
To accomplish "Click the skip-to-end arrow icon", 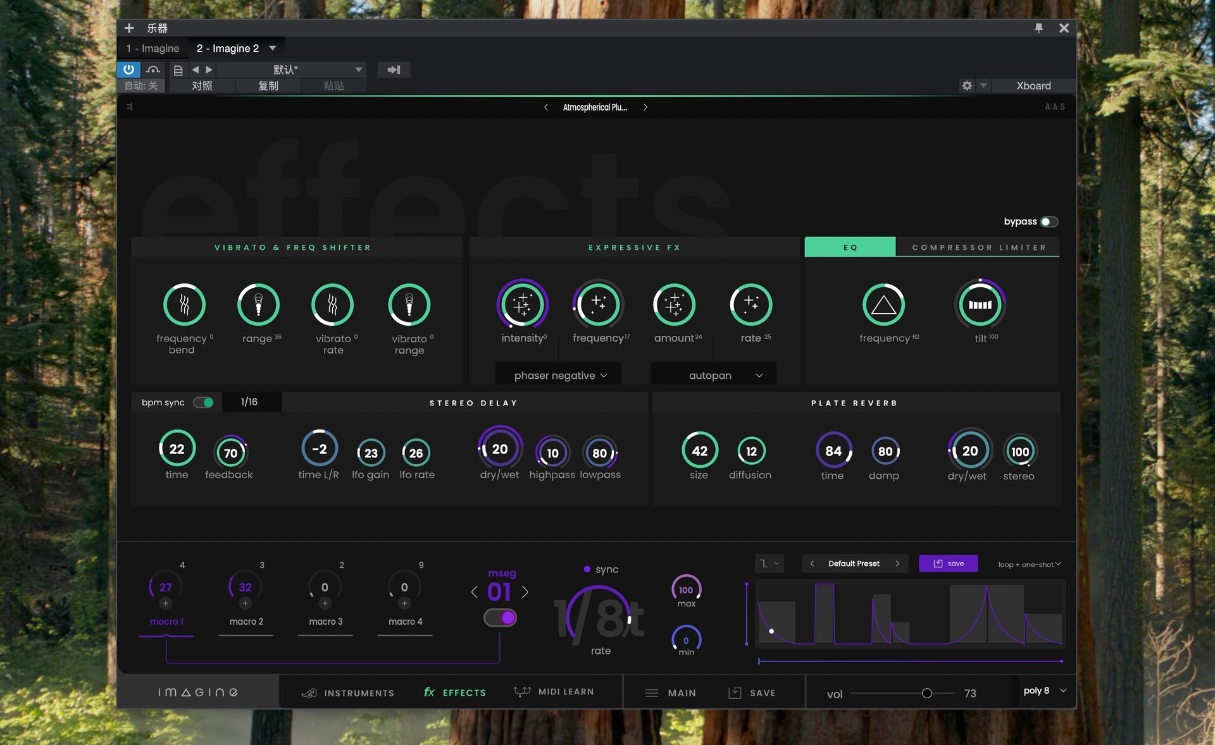I will pyautogui.click(x=394, y=70).
